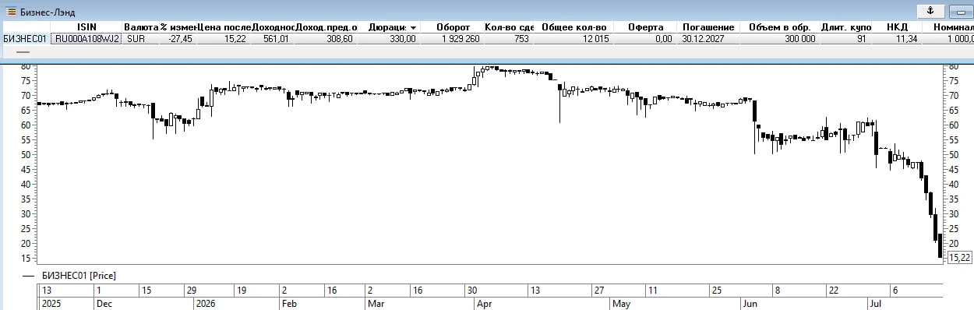Viewport: 974px width, 310px height.
Task: Select the БИЗНЕС01 row label
Action: [x=25, y=38]
